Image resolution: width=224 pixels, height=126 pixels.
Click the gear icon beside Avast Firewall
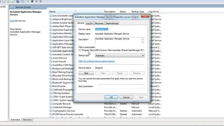click(x=50, y=62)
